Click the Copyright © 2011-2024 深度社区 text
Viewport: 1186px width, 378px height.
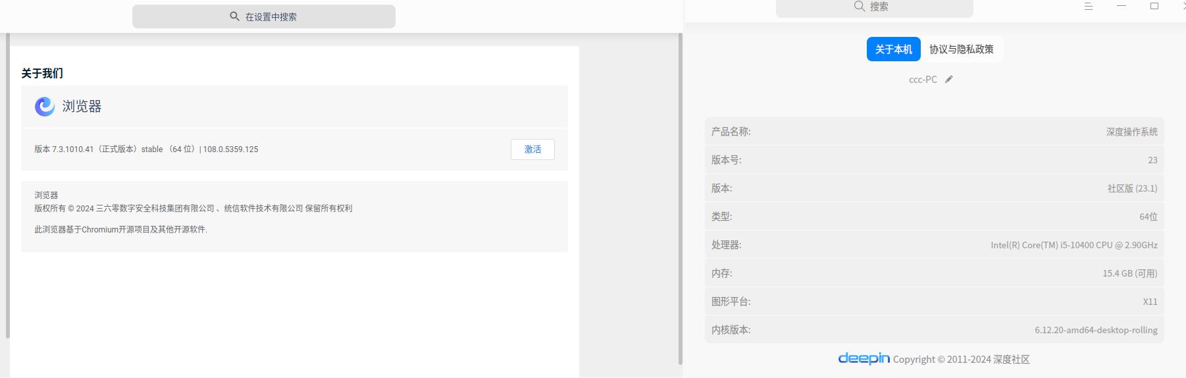[961, 360]
